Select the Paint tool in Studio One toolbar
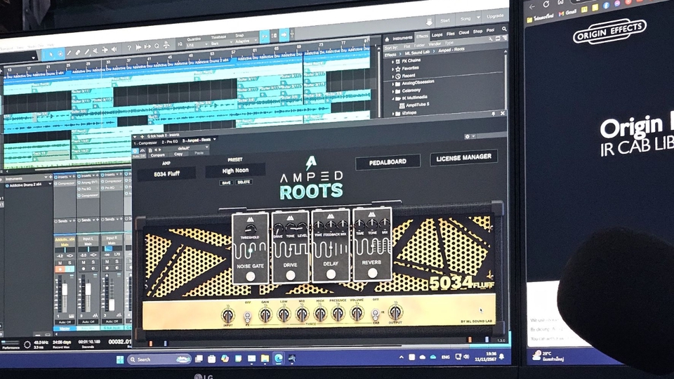Screen dimensions: 674x379 [87, 52]
